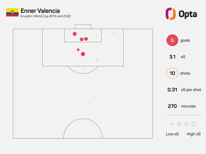Click the Ecuador World Cup 2014 and 2022 subtitle
This screenshot has height=154, width=206.
tap(45, 16)
